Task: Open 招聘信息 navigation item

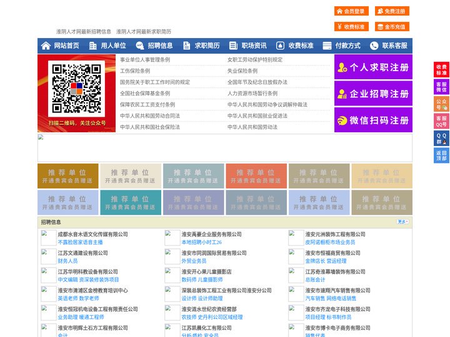Action: pos(160,46)
